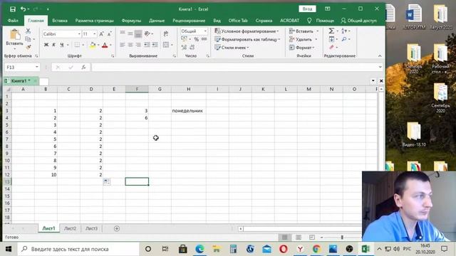
Task: Click the taskbar search box
Action: click(x=79, y=249)
